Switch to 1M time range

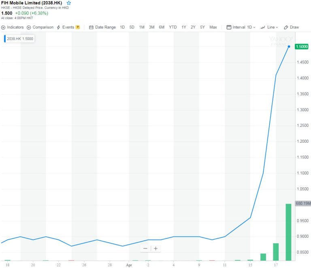pyautogui.click(x=142, y=27)
